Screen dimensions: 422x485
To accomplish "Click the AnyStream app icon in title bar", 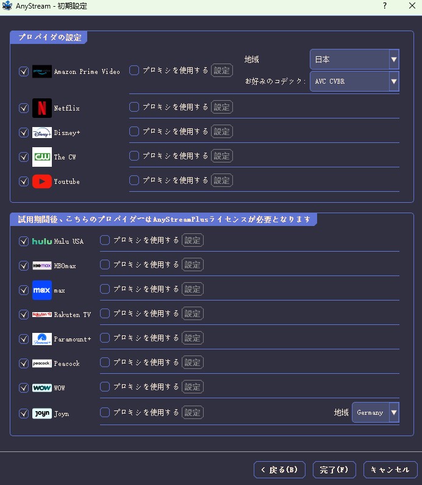I will (7, 5).
